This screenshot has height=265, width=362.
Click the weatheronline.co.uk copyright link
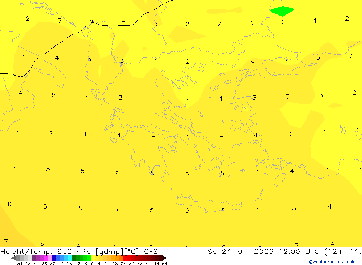tap(332, 262)
